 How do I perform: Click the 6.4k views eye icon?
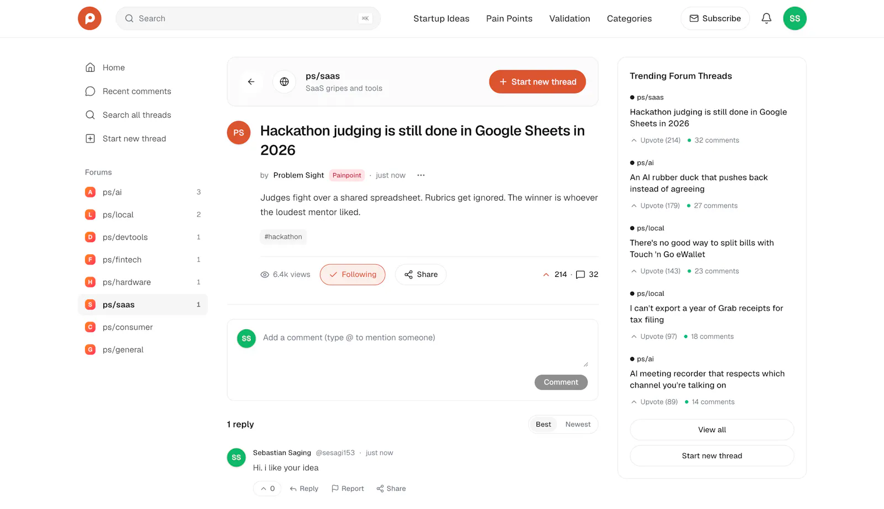click(265, 275)
